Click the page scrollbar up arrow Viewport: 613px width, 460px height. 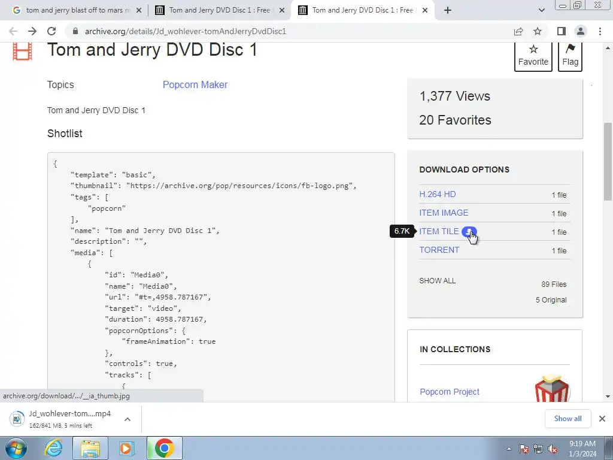pos(608,48)
